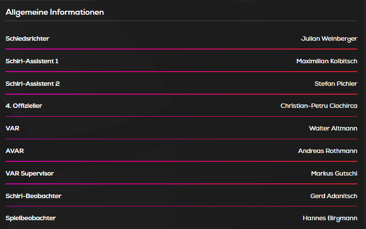Screen dimensions: 366x229
Task: Click the pink divider under Schiedsrichter row
Action: pyautogui.click(x=182, y=49)
